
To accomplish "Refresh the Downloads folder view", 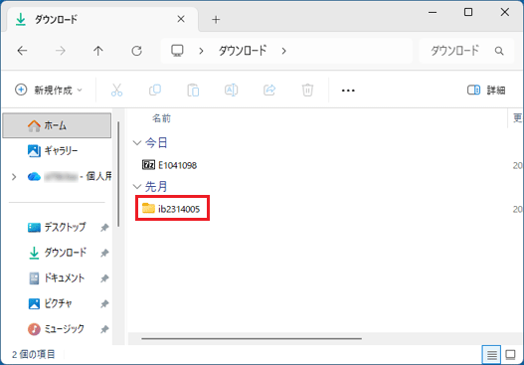I will pos(136,51).
